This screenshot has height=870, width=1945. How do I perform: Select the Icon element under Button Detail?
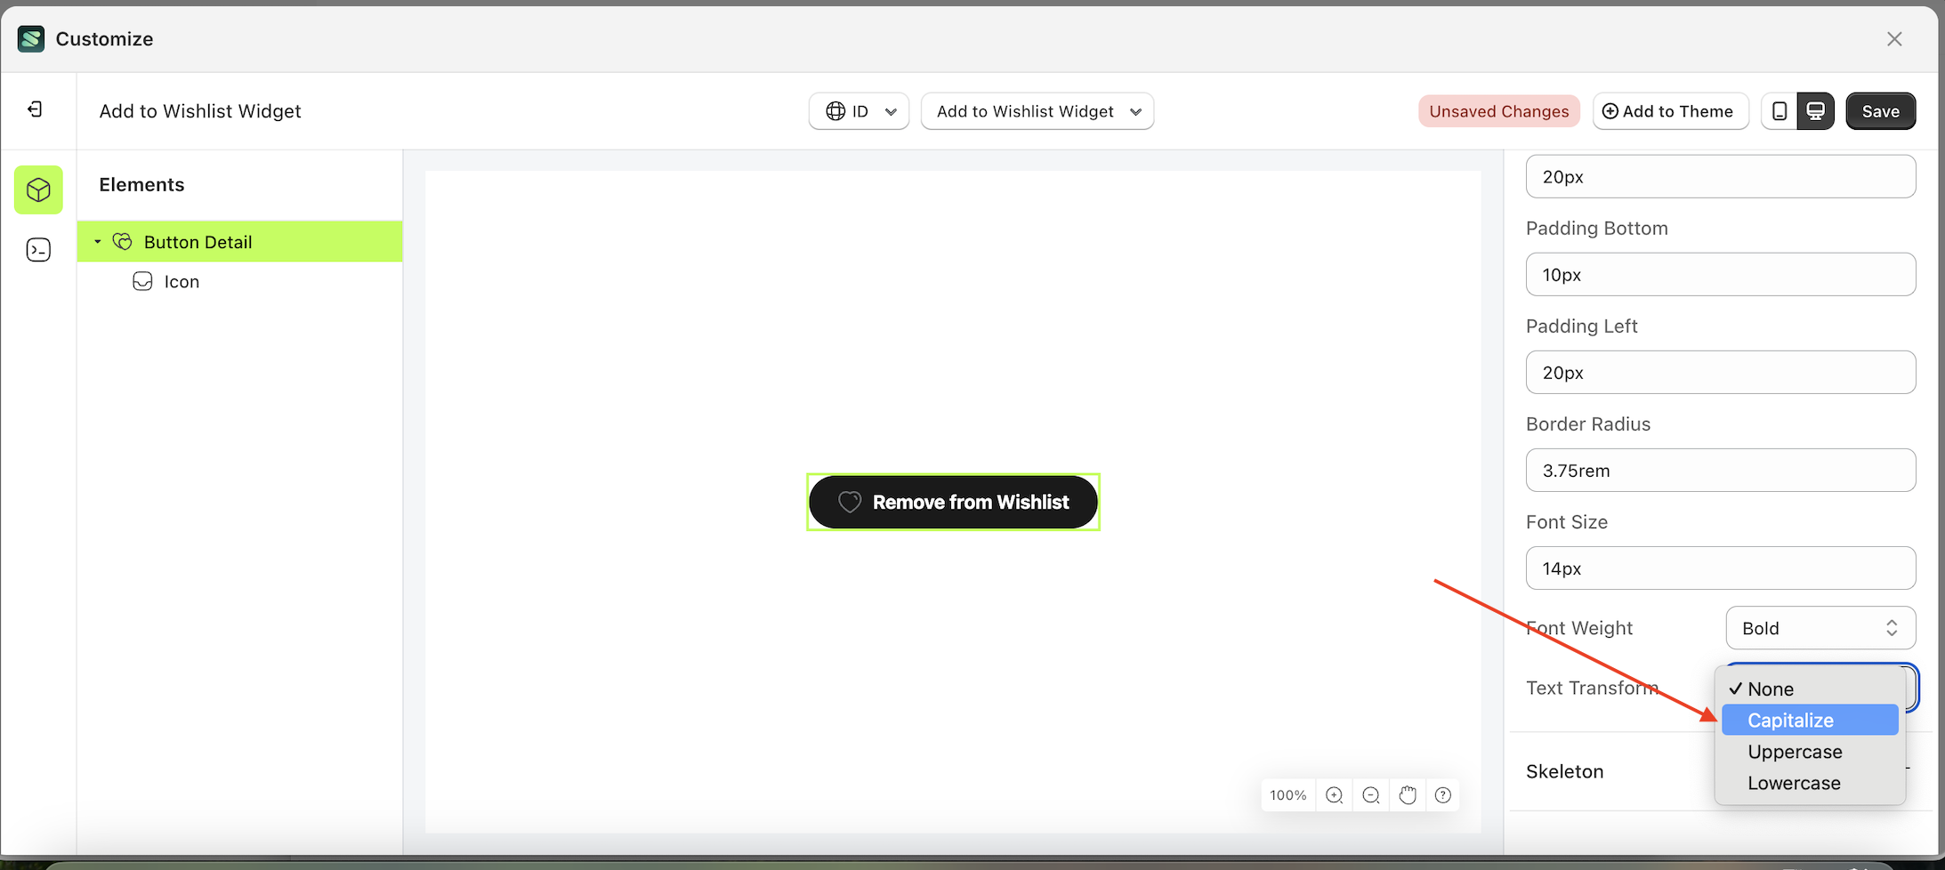[x=182, y=281]
